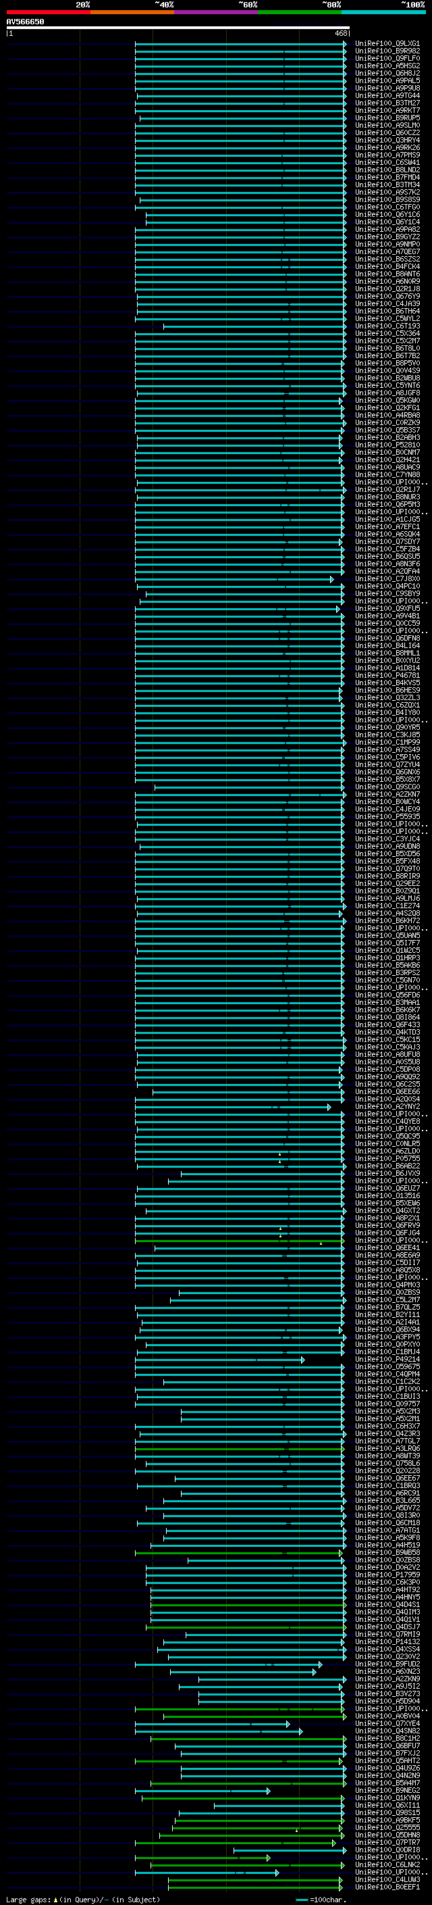Viewport: 432px width, 1905px height.
Task: Select hit label UniRef100_Q4GXT2
Action: [x=387, y=1210]
